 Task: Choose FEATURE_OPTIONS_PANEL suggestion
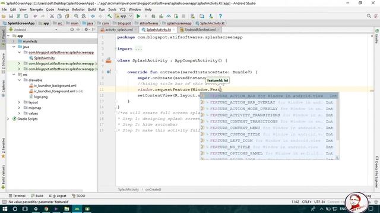pos(269,153)
